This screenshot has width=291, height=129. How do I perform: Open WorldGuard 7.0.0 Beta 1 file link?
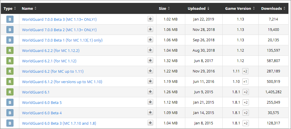point(62,40)
